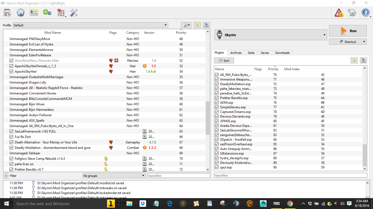The height and width of the screenshot is (209, 373).
Task: Uncheck the qayl.esp plugin checkbox
Action: (x=217, y=167)
